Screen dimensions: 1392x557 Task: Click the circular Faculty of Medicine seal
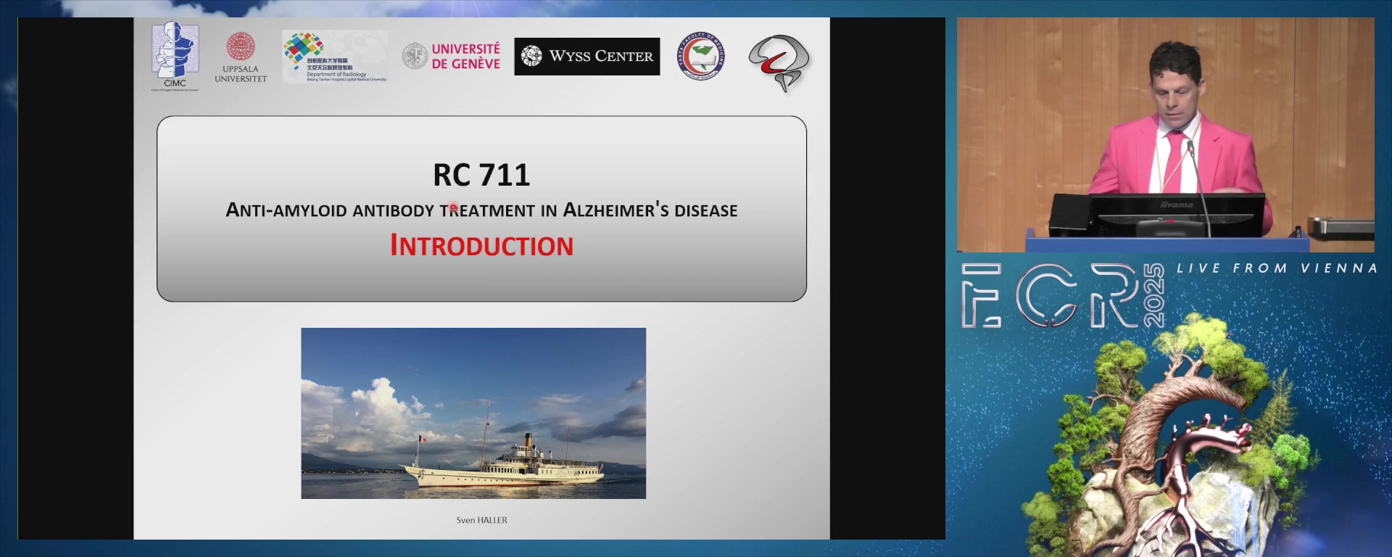coord(701,56)
